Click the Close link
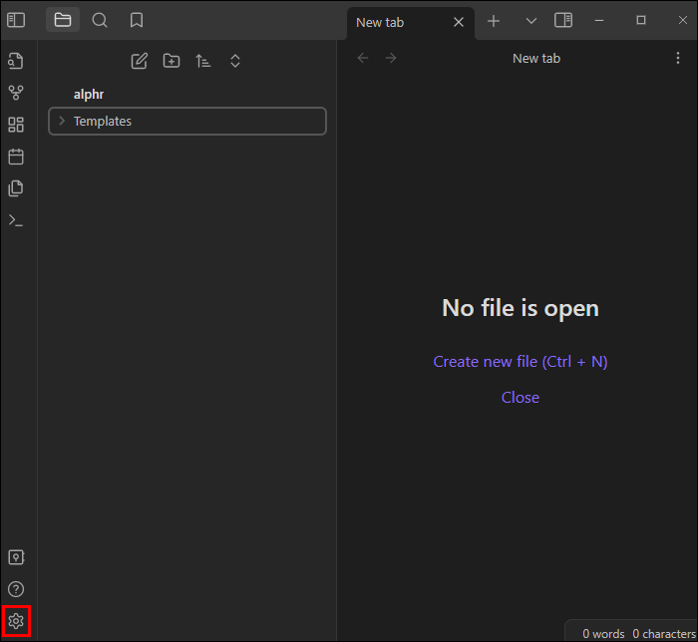The width and height of the screenshot is (698, 642). click(x=521, y=398)
